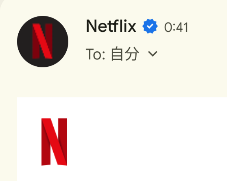Select the 自分 recipient name
Viewport: 227px width, 181px height.
(x=125, y=54)
